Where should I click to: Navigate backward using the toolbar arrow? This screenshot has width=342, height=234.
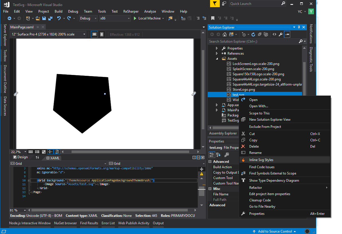pyautogui.click(x=9, y=18)
